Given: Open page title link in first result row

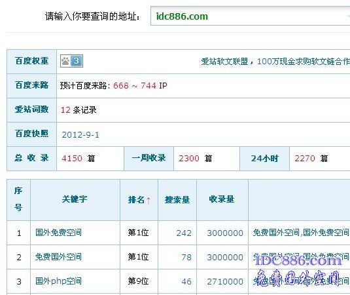Looking at the screenshot, I should tap(301, 233).
